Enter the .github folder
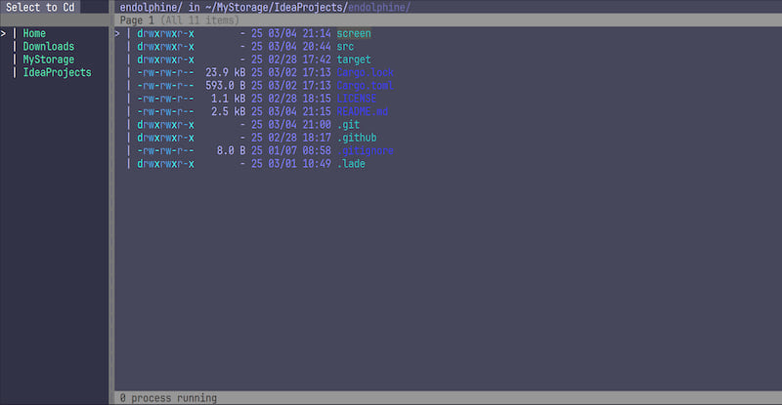This screenshot has width=782, height=405. [357, 138]
